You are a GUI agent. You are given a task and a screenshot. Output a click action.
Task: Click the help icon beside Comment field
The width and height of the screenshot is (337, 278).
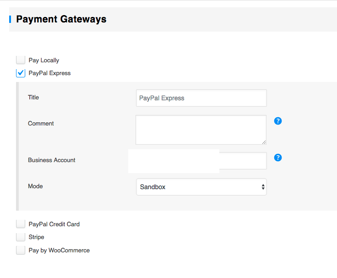click(x=277, y=121)
